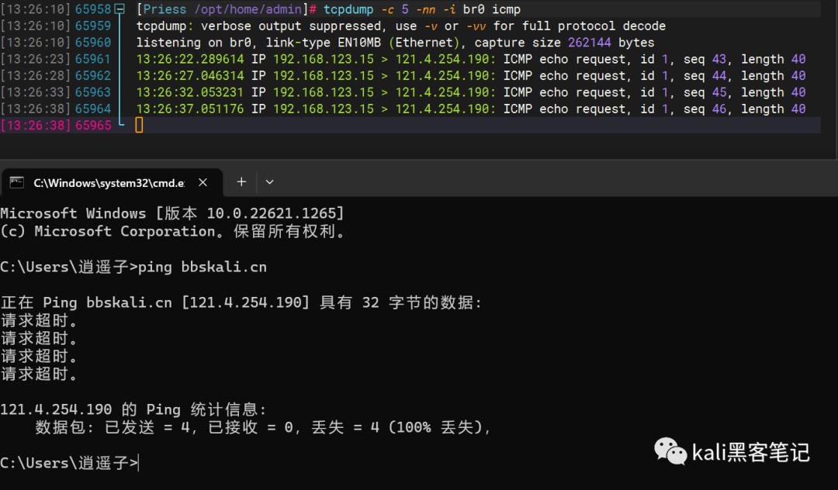The image size is (838, 490).
Task: Open a new terminal tab with plus button
Action: [241, 182]
